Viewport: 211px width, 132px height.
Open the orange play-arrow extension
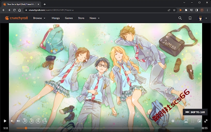pyautogui.click(x=181, y=10)
